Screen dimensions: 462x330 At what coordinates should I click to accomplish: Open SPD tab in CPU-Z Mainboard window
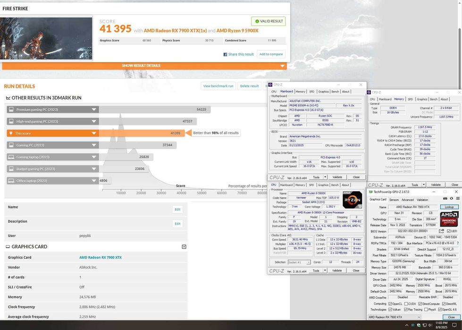[312, 92]
